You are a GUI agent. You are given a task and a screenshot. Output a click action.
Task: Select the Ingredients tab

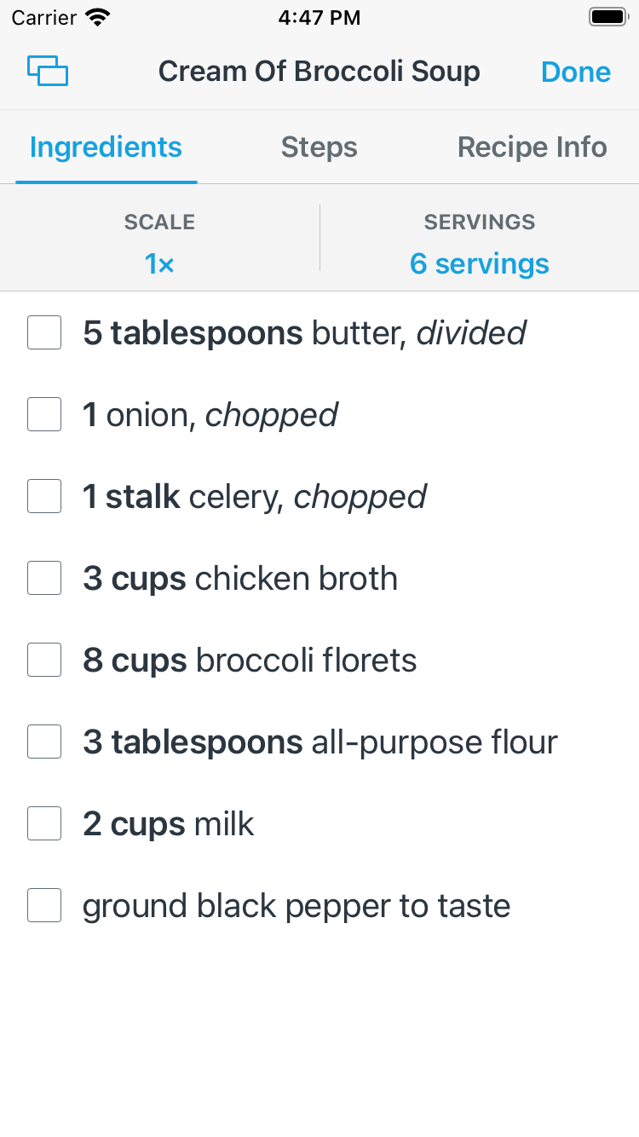(106, 147)
